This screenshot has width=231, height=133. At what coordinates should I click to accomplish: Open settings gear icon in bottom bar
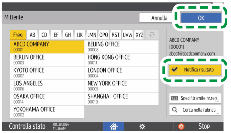click(x=142, y=126)
